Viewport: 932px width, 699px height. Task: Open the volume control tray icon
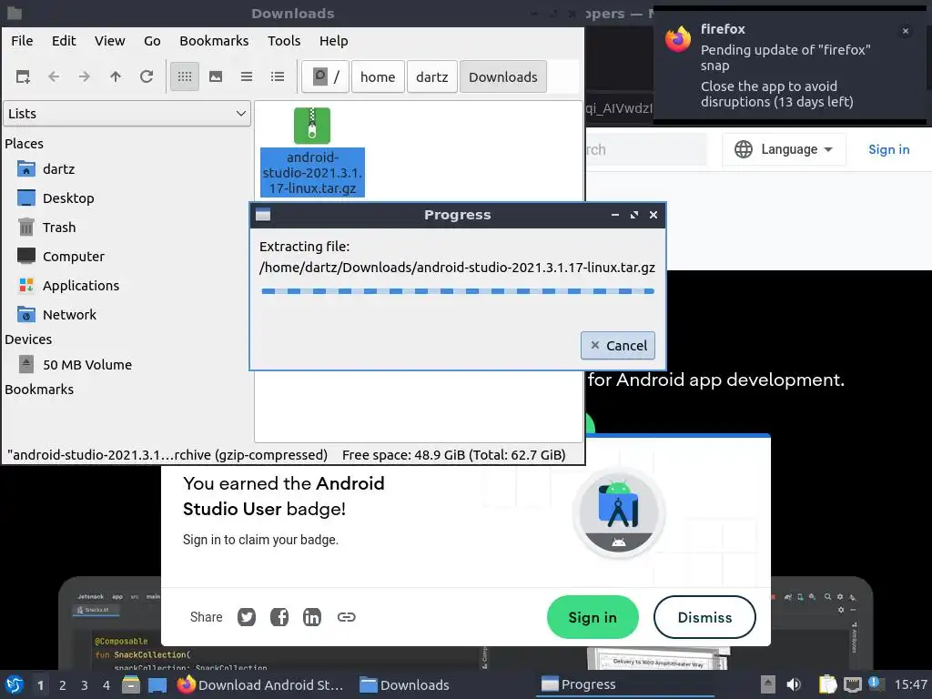coord(794,684)
